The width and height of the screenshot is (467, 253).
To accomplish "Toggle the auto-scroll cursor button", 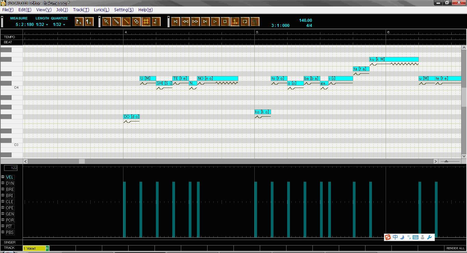I will point(235,22).
